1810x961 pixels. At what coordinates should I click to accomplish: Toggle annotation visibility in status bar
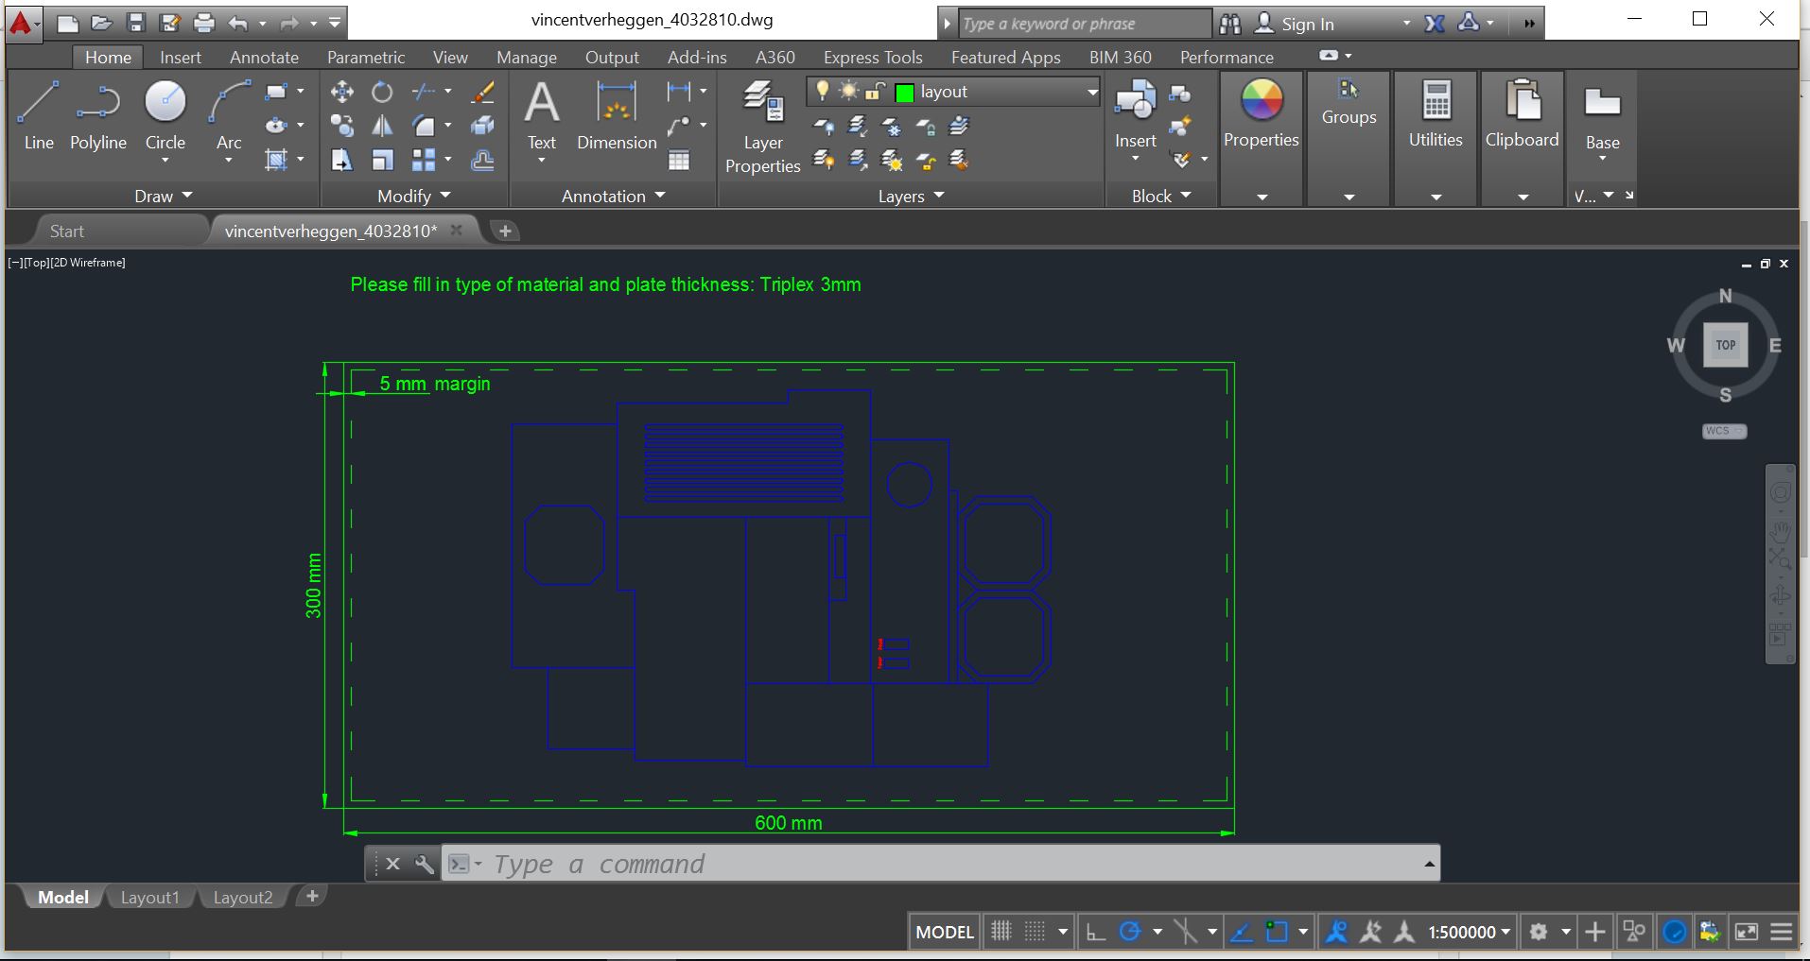1337,932
